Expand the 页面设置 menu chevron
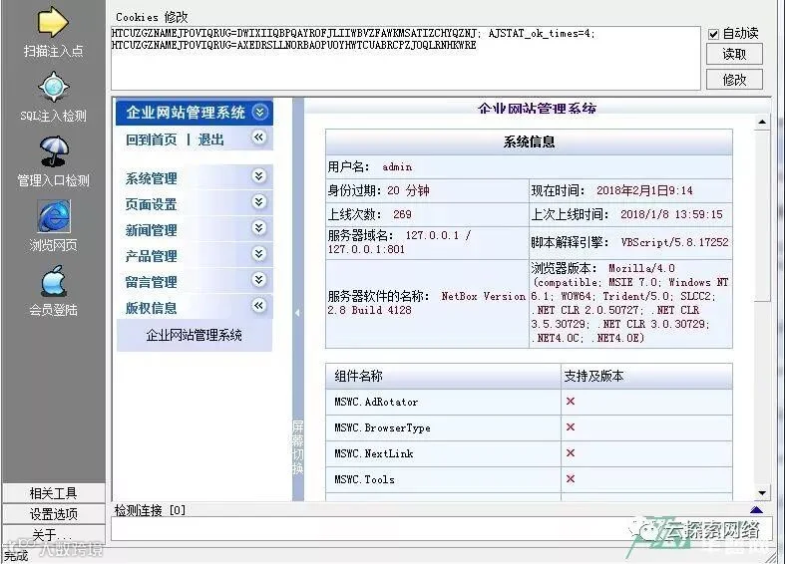 [258, 201]
